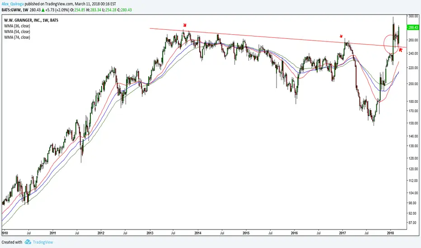Click the 120.00 price axis label
The width and height of the screenshot is (421, 248).
413,169
